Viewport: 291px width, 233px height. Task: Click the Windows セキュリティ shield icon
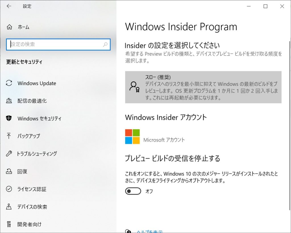9,118
